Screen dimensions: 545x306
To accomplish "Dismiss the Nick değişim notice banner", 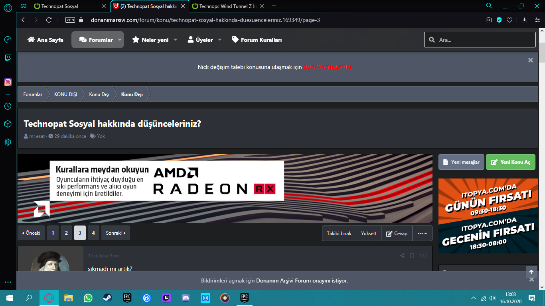I will [x=531, y=60].
